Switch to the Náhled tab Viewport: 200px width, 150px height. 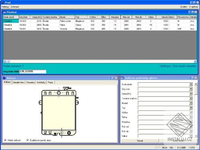click(7, 82)
